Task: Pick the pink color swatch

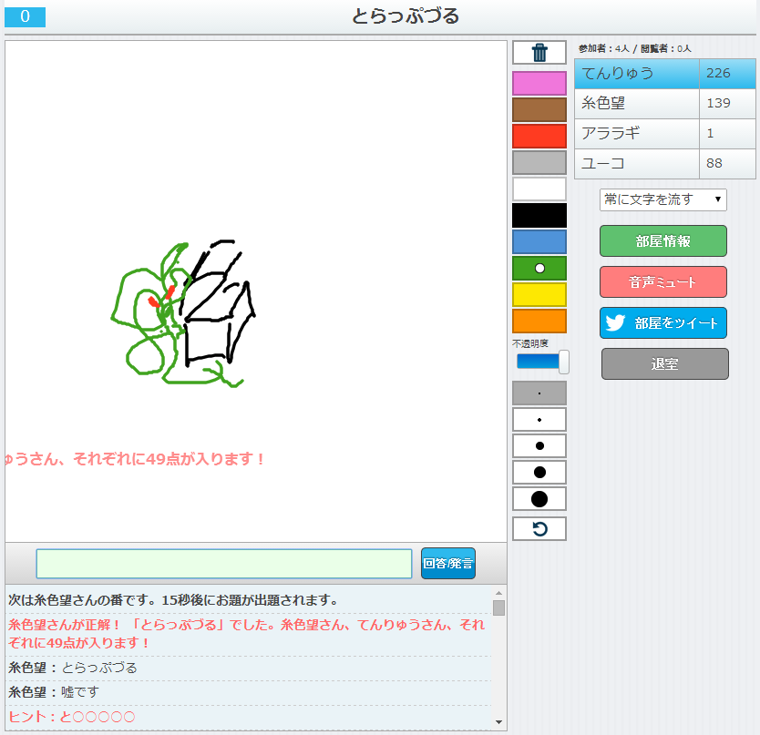Action: [x=539, y=83]
